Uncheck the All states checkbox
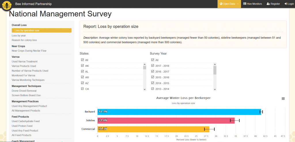295x142 pixels. tap(82, 60)
